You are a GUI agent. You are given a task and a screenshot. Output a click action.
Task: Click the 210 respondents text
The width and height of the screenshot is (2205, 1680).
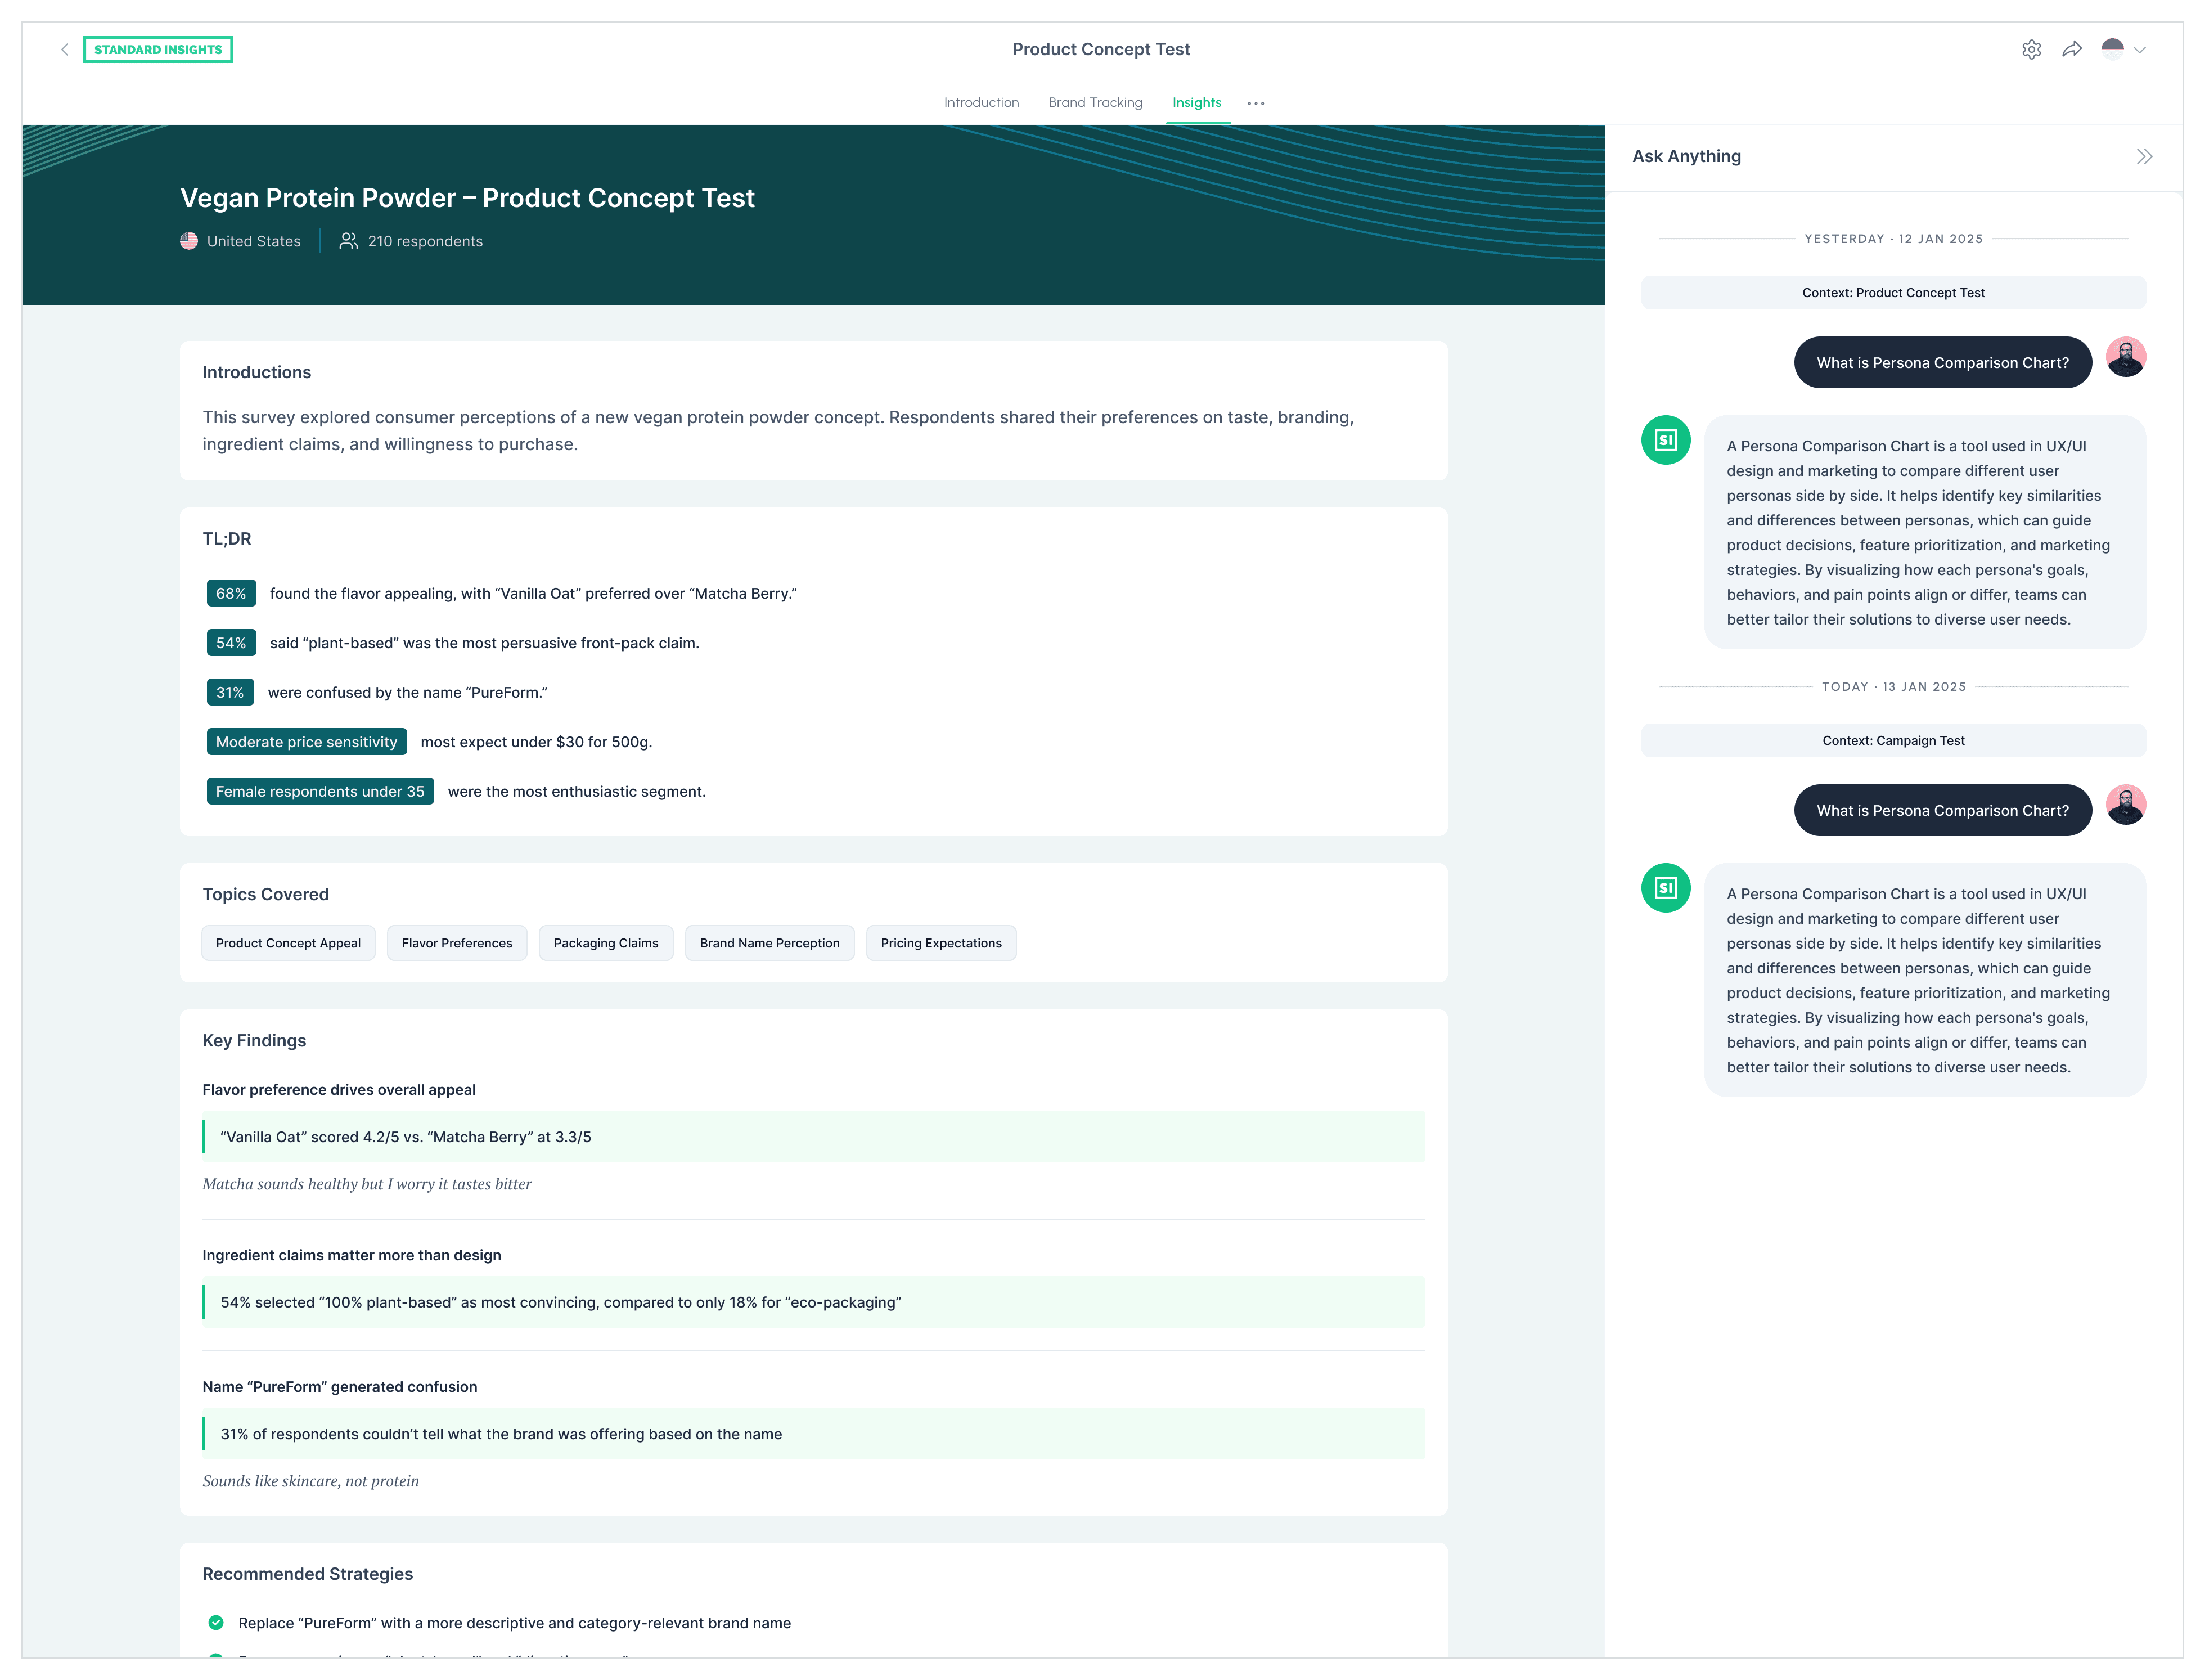[425, 241]
